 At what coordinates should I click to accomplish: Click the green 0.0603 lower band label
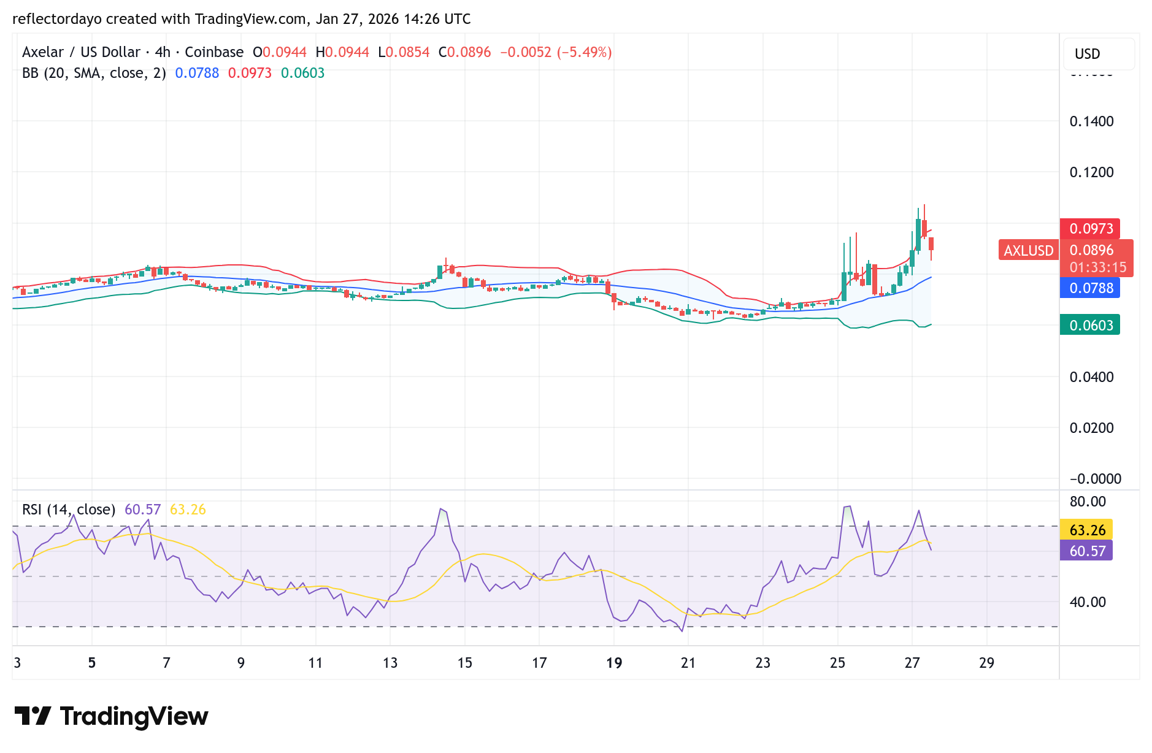click(x=1091, y=325)
